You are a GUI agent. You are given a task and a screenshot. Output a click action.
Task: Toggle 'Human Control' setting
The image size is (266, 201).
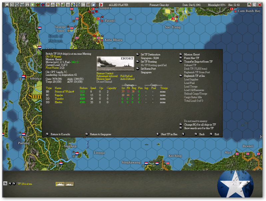click(105, 73)
